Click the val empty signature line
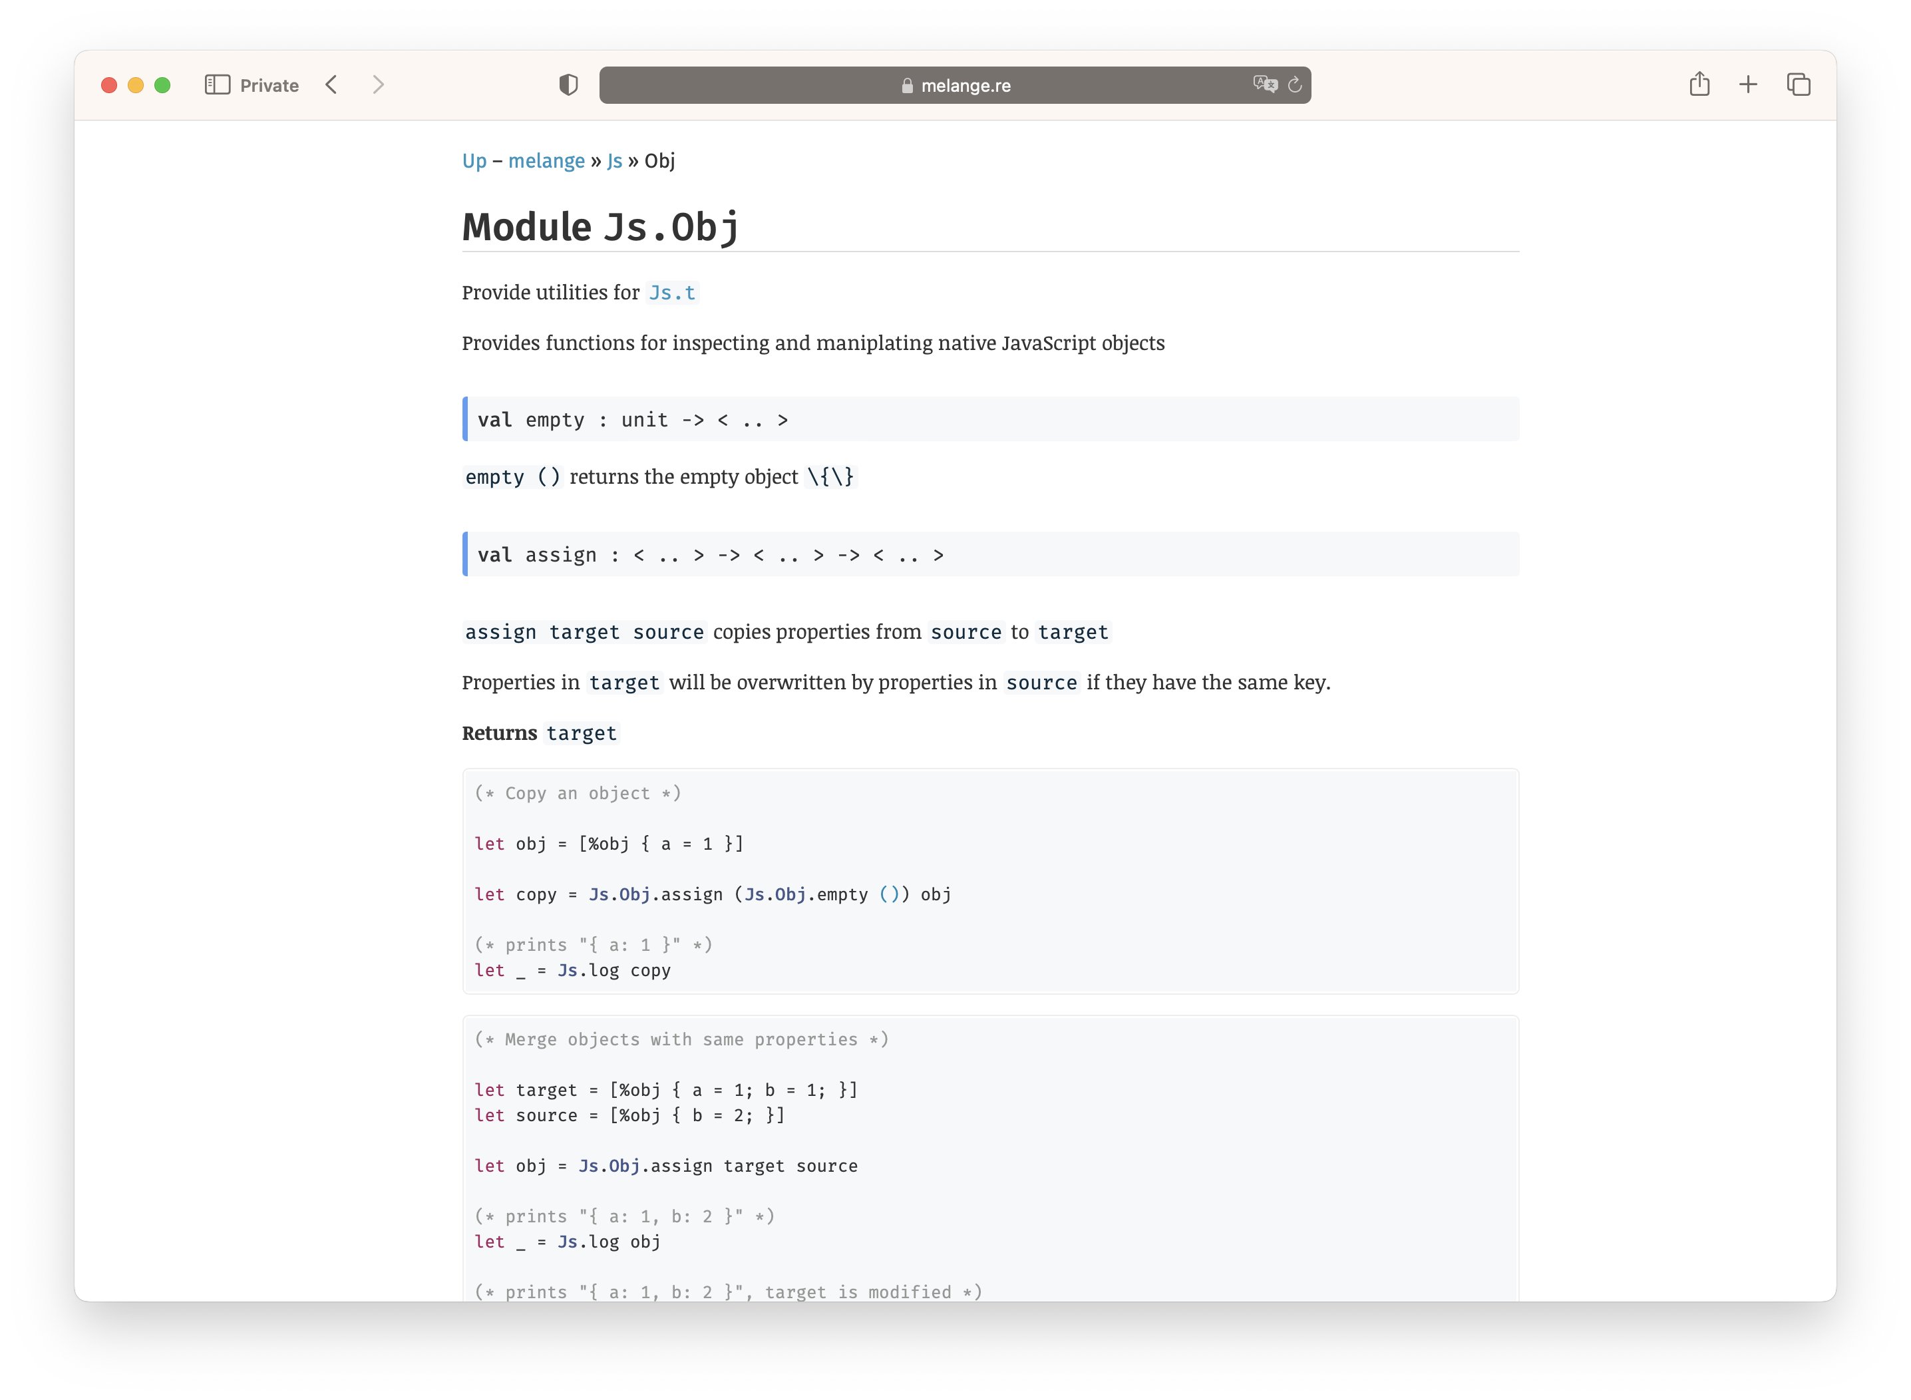This screenshot has height=1400, width=1911. [x=990, y=419]
